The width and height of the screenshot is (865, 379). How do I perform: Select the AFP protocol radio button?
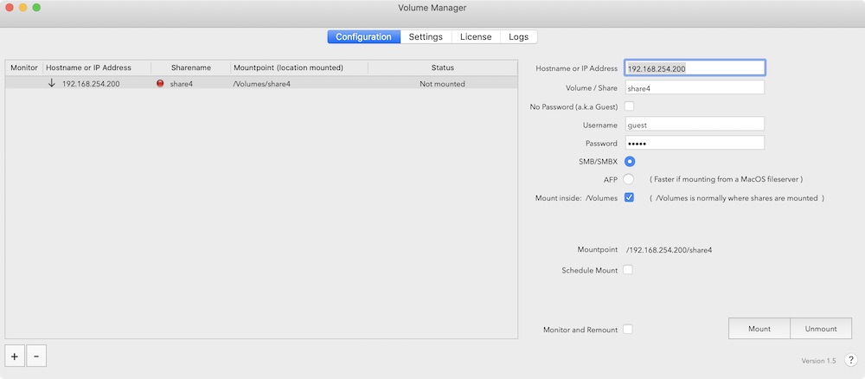pos(629,179)
